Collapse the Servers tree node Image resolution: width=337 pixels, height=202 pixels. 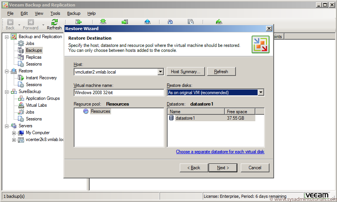pos(6,126)
